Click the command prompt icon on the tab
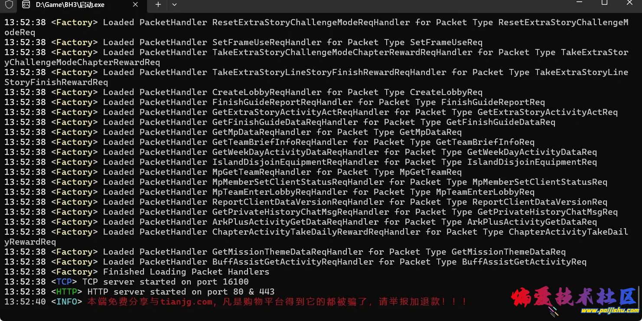 pos(26,5)
